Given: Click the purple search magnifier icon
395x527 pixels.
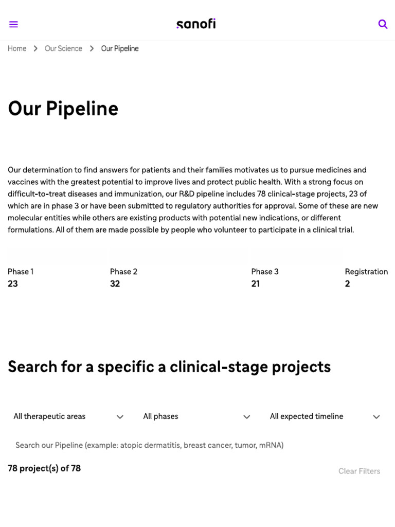Looking at the screenshot, I should click(383, 24).
